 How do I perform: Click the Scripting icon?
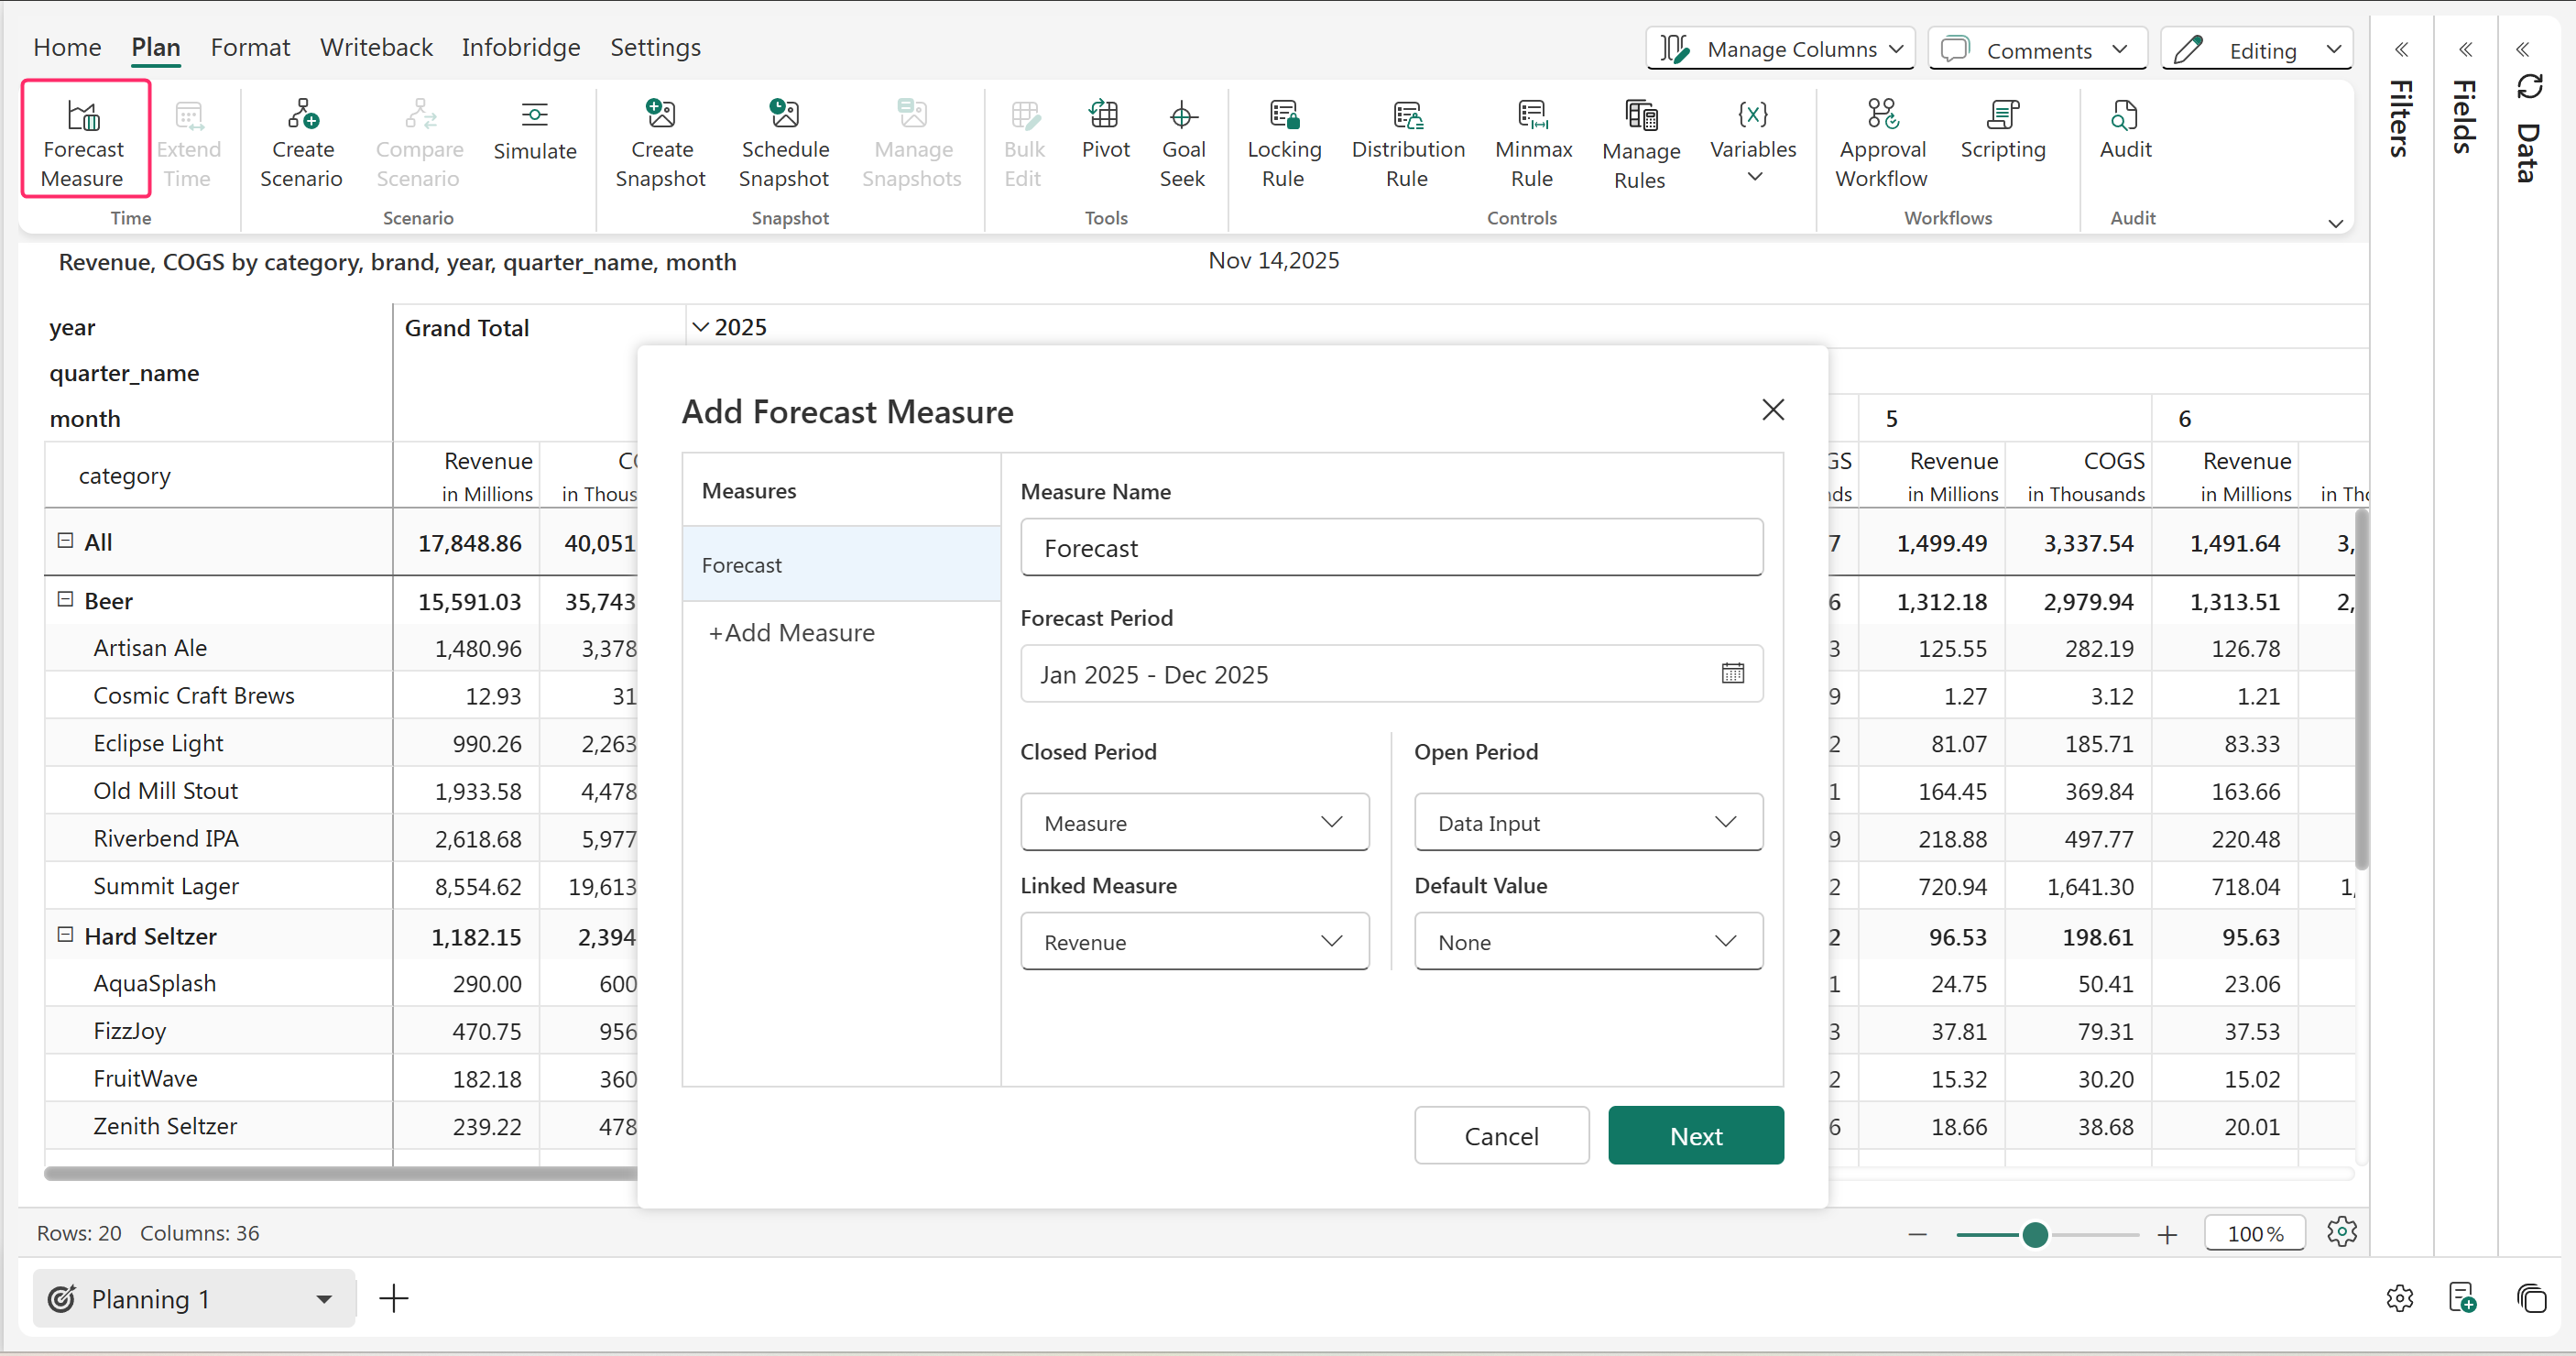click(2002, 115)
